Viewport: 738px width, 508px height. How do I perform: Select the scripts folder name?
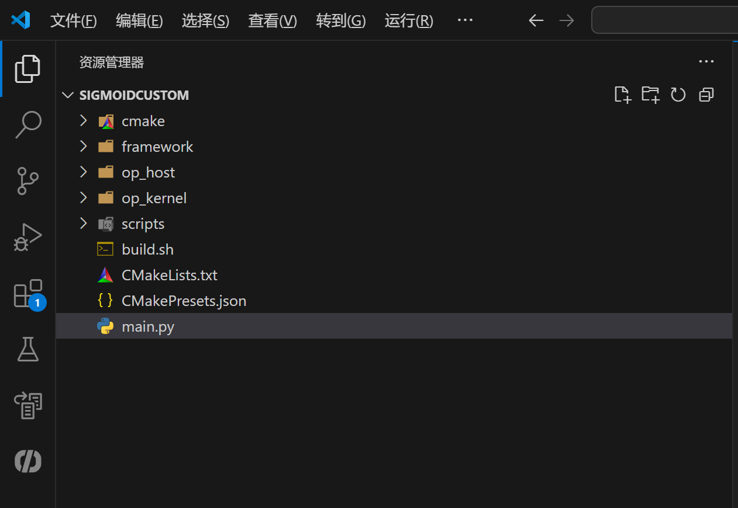pos(143,224)
